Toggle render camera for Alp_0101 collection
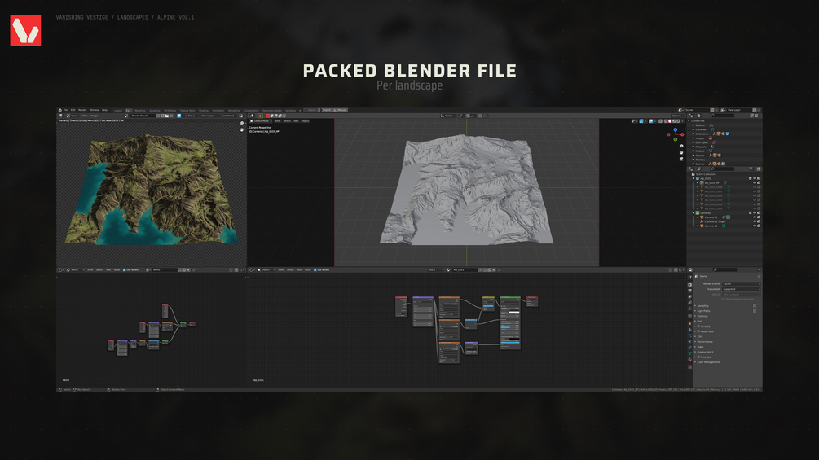The height and width of the screenshot is (460, 819). pyautogui.click(x=759, y=178)
